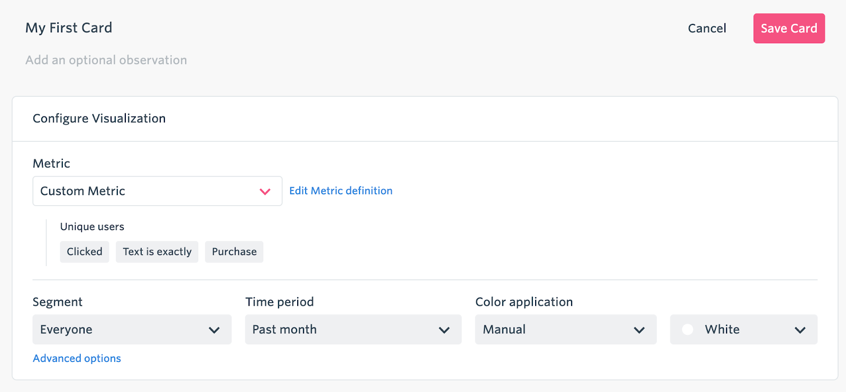
Task: Select the Text is exactly tag
Action: (x=157, y=252)
